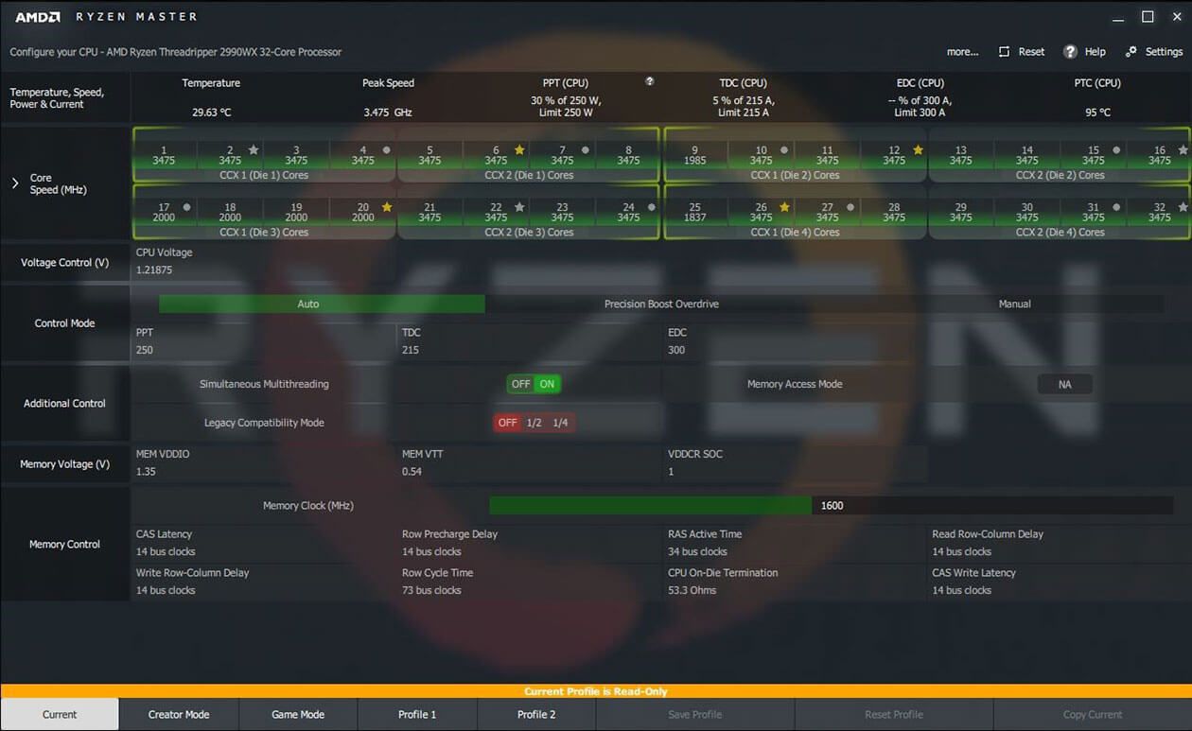The height and width of the screenshot is (731, 1192).
Task: Click the Reset Profile button
Action: tap(894, 714)
